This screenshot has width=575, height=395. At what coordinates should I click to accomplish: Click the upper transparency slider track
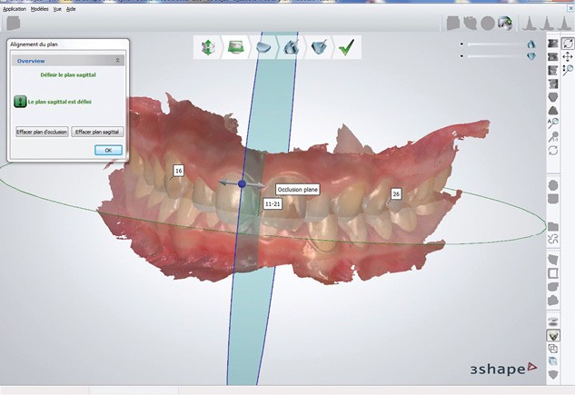tap(495, 43)
